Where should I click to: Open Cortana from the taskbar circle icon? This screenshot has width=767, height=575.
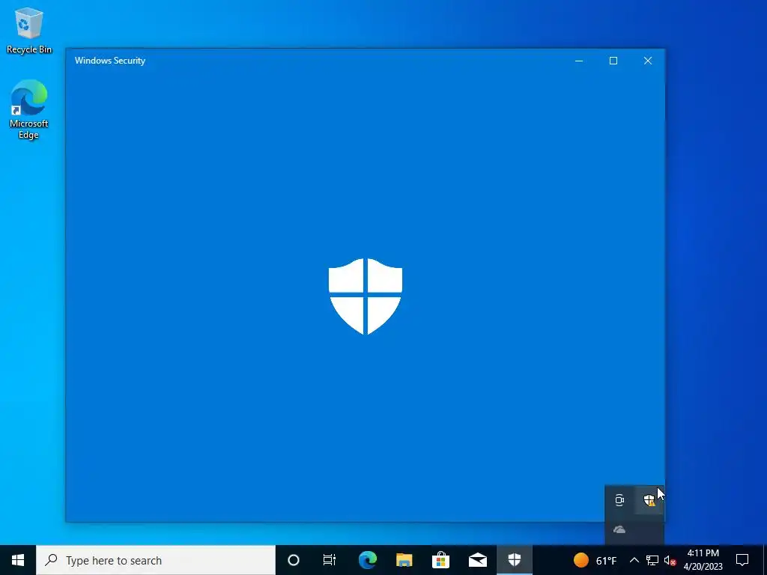point(294,560)
